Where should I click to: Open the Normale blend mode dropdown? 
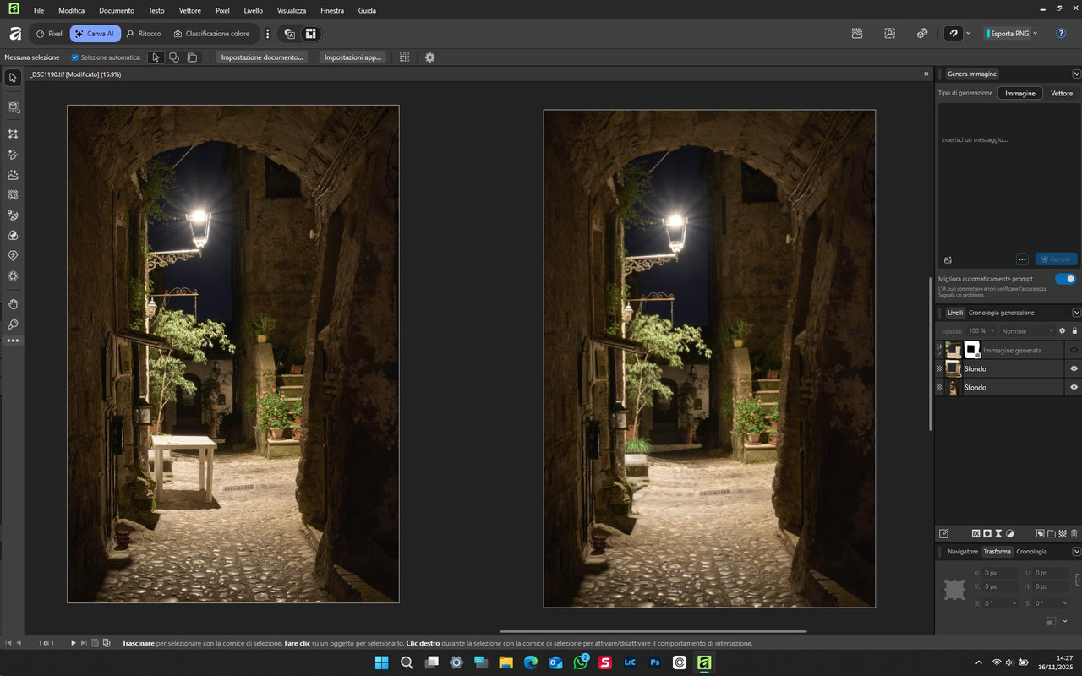[x=1027, y=331]
